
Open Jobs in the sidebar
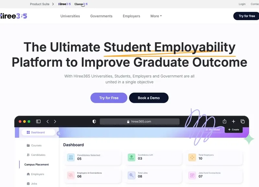32,183
